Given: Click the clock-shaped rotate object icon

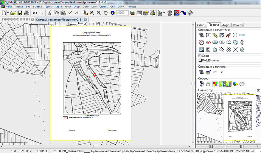Looking at the screenshot, I should (201, 42).
